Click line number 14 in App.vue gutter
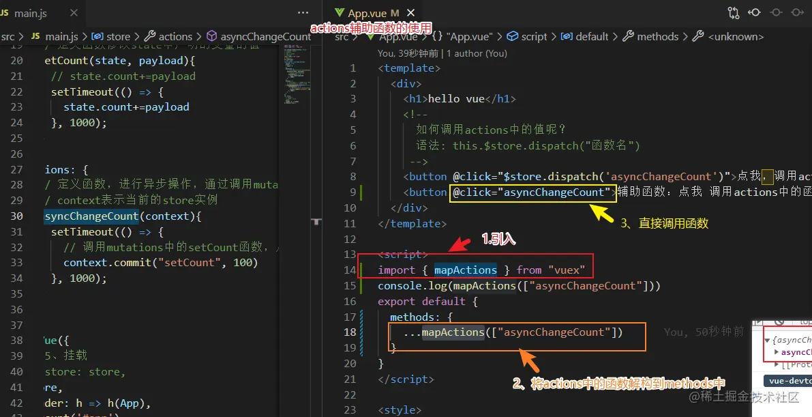The width and height of the screenshot is (812, 417). tap(350, 270)
